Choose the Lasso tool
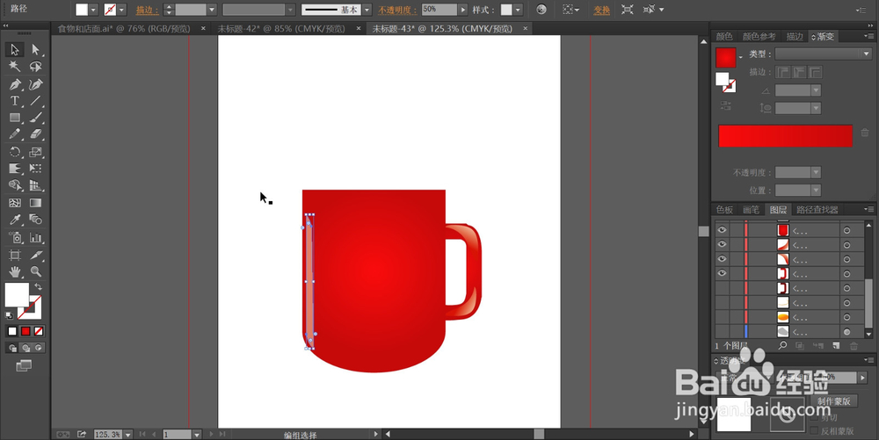 tap(35, 67)
